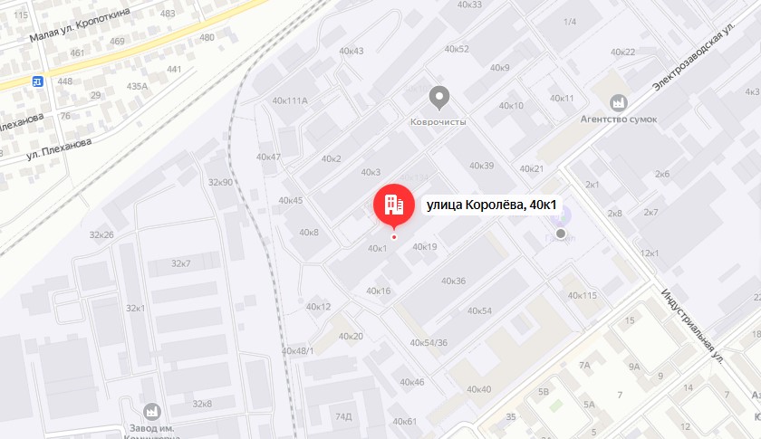Image resolution: width=761 pixels, height=439 pixels.
Task: Click the gray dot place marker
Action: 561,234
